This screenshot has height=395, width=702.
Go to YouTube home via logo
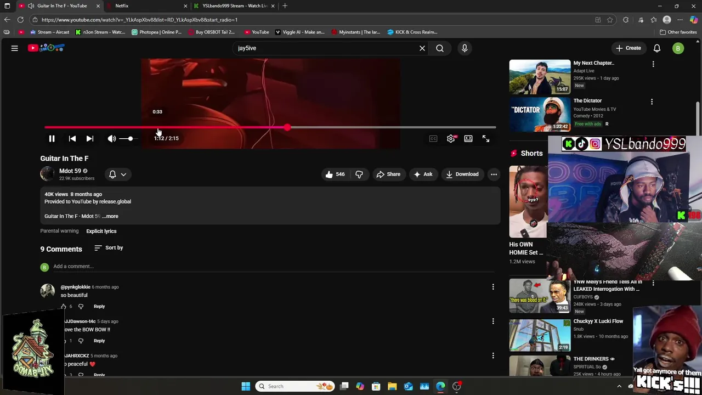tap(46, 48)
